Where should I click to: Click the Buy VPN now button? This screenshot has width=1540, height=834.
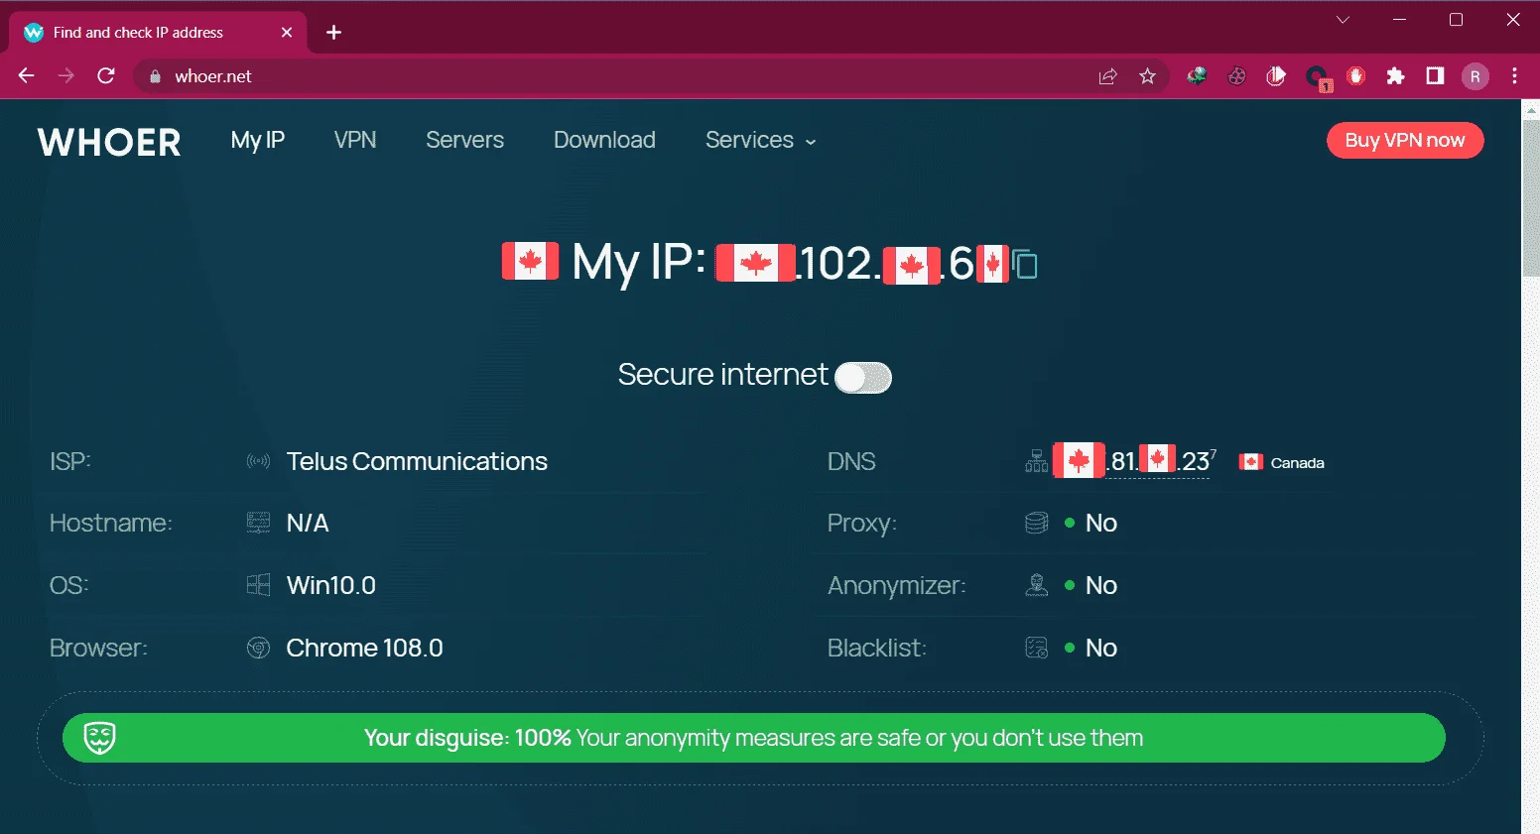coord(1405,140)
